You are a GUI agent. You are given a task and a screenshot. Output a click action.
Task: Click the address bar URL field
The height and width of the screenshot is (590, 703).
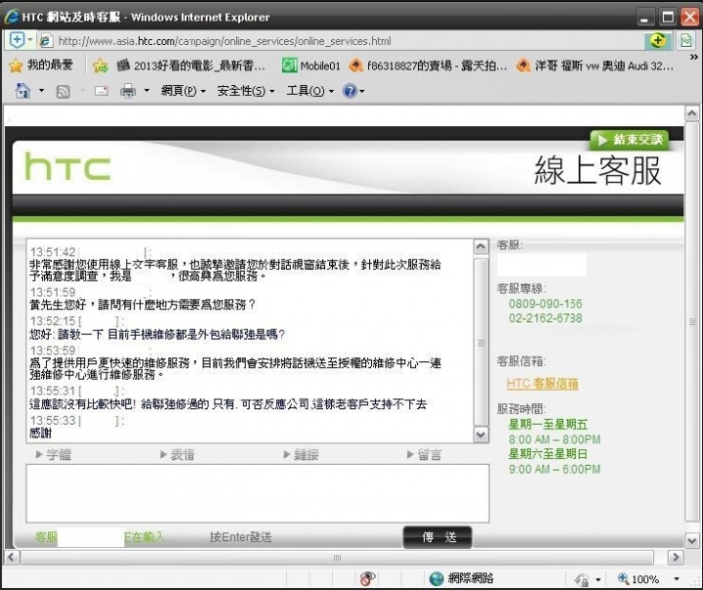[x=341, y=41]
